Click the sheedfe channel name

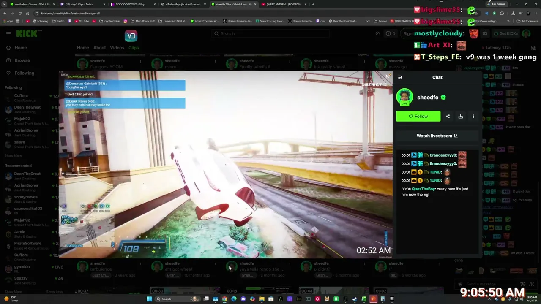click(428, 98)
